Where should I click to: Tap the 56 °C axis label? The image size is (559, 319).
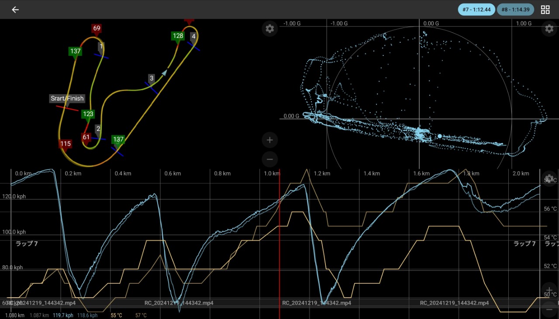tap(550, 209)
